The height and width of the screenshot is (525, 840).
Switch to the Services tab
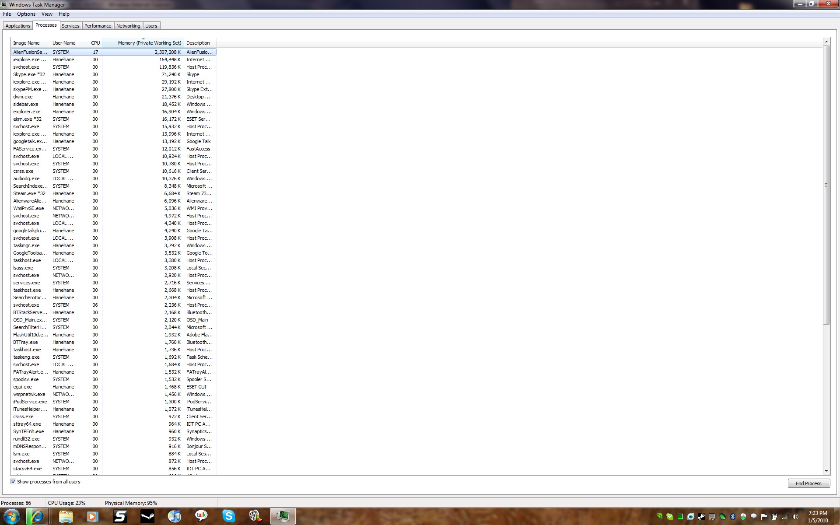pos(70,26)
